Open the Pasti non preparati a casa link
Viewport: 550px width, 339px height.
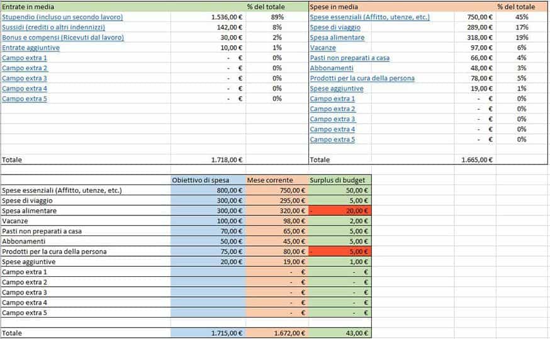coord(349,58)
